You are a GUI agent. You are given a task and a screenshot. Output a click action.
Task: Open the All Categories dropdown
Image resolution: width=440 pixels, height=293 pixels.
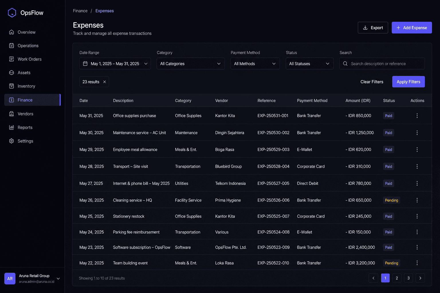point(190,64)
